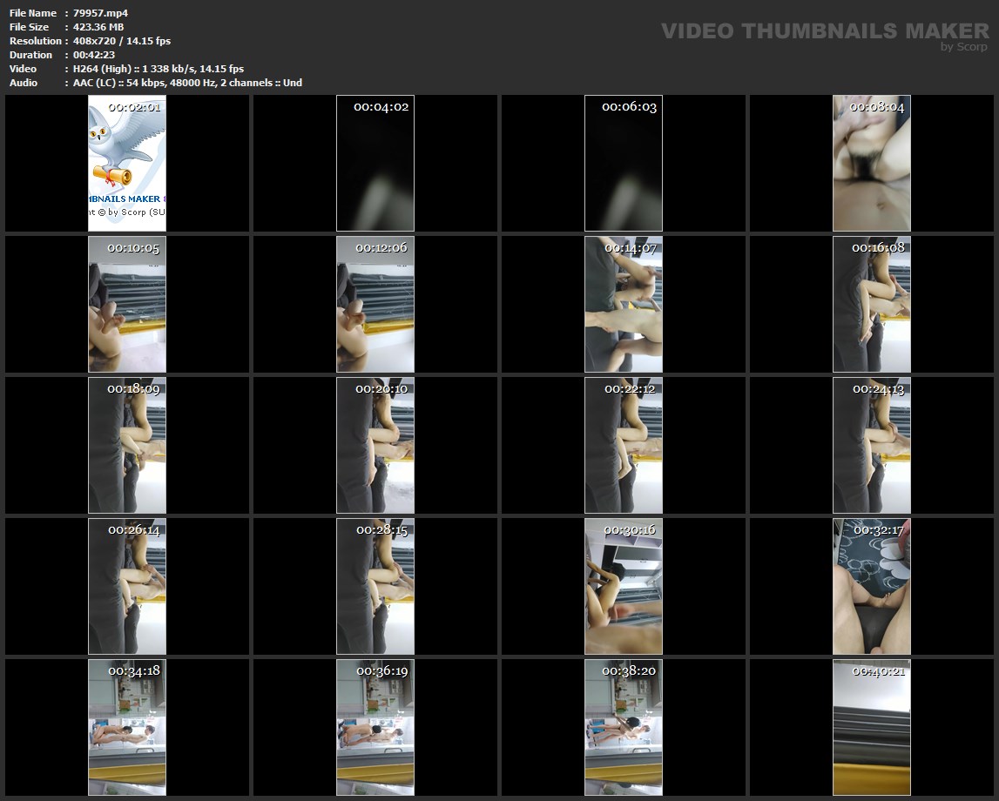The width and height of the screenshot is (999, 801).
Task: Select the last thumbnail at 00:40:21
Action: (872, 727)
